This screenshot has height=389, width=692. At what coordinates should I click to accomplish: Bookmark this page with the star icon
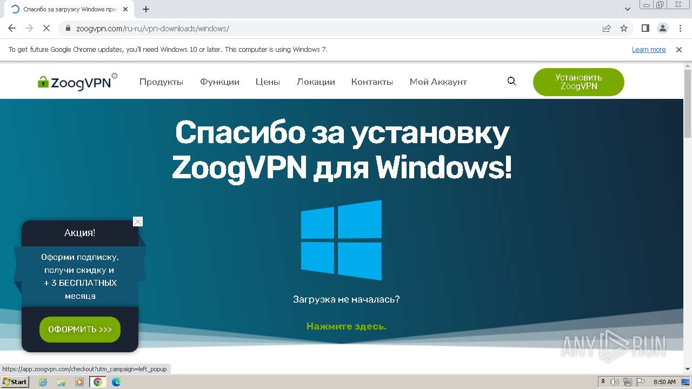pyautogui.click(x=624, y=29)
